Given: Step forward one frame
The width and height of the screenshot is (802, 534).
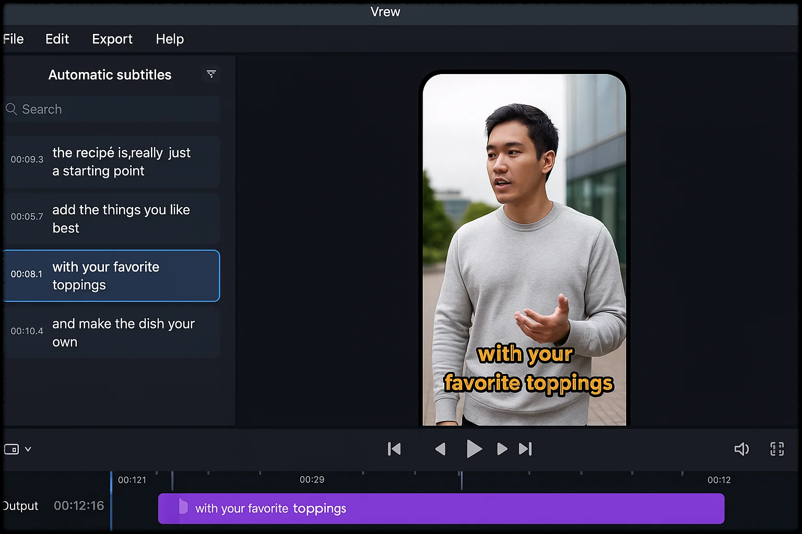Looking at the screenshot, I should point(502,449).
